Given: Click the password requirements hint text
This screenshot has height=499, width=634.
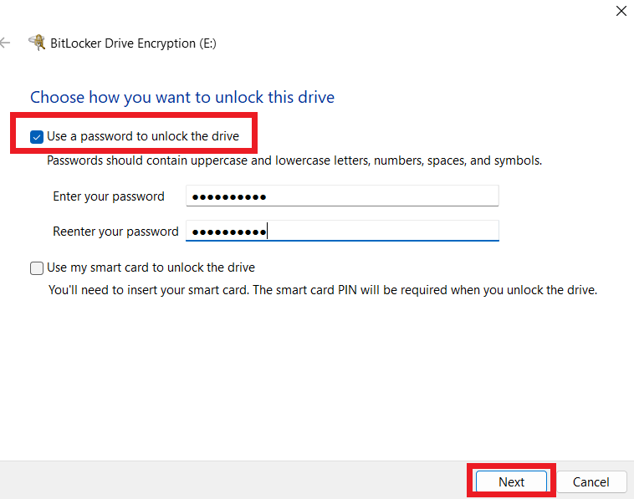Looking at the screenshot, I should coord(294,160).
